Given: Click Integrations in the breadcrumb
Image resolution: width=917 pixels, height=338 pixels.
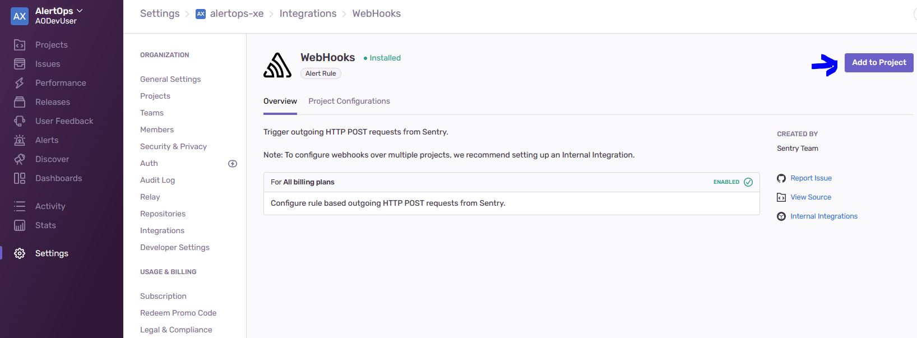Looking at the screenshot, I should (x=308, y=13).
